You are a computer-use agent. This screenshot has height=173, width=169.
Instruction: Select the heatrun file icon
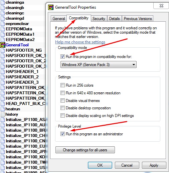pyautogui.click(x=3, y=109)
